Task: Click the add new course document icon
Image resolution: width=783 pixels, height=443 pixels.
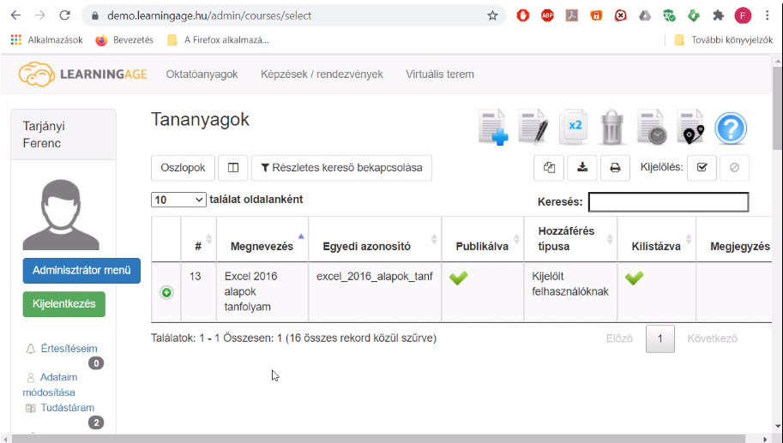Action: tap(493, 128)
